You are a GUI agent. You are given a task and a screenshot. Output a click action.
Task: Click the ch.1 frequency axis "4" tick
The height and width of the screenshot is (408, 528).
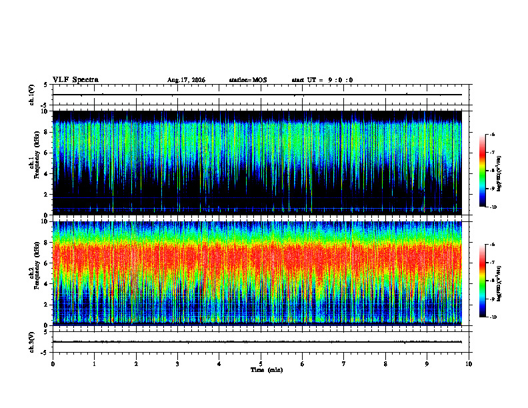[x=47, y=174]
